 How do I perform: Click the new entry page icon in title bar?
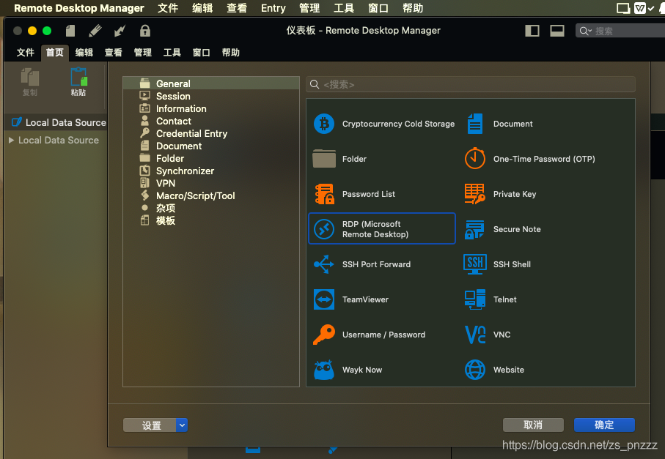[70, 31]
